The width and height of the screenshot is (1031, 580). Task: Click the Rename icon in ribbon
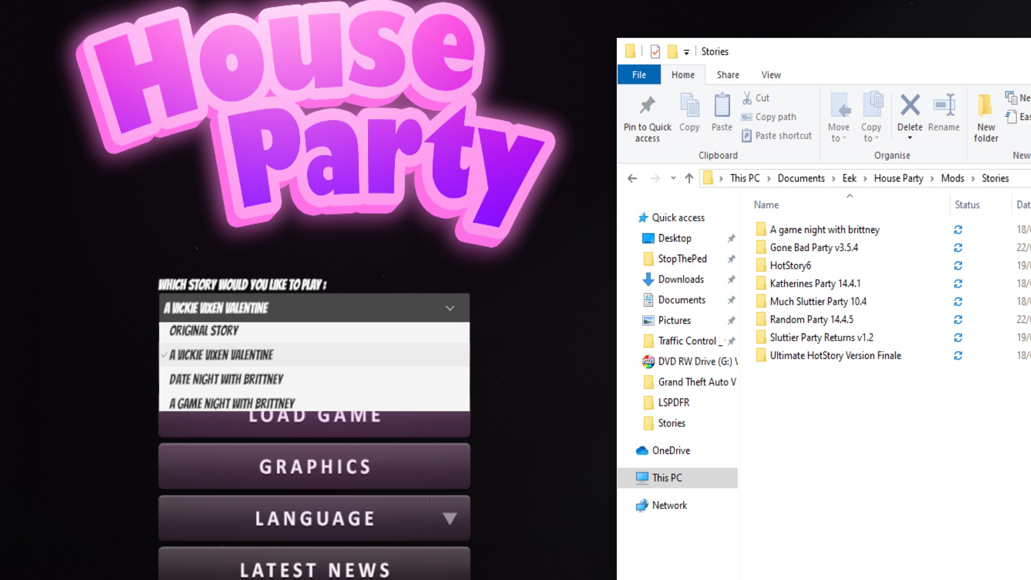[943, 106]
